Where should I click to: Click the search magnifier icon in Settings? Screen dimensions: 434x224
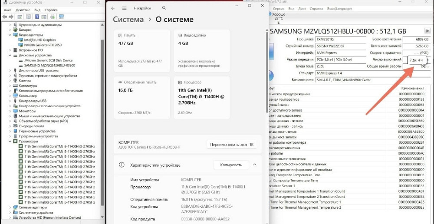tap(164, 8)
